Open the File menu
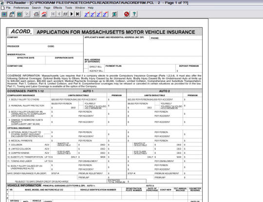The width and height of the screenshot is (263, 202). point(8,8)
